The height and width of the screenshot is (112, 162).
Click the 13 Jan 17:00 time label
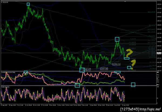[126, 105]
